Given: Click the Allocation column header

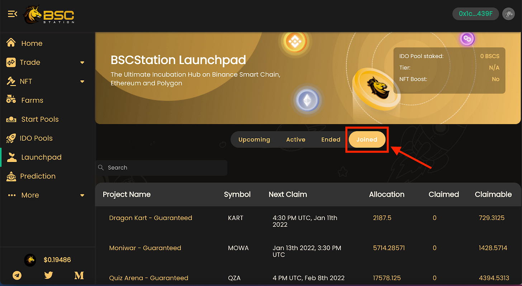Looking at the screenshot, I should (386, 195).
